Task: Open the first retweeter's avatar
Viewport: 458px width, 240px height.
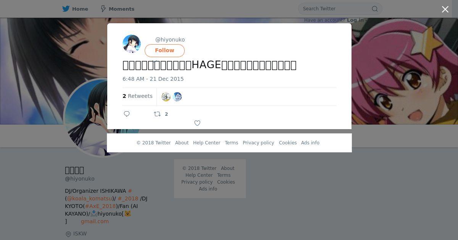Action: (166, 97)
